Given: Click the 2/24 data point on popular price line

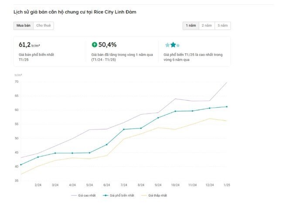Looking at the screenshot, I should pos(38,157).
